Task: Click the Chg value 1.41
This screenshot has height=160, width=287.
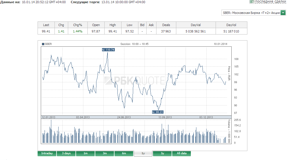Action: 61,31
